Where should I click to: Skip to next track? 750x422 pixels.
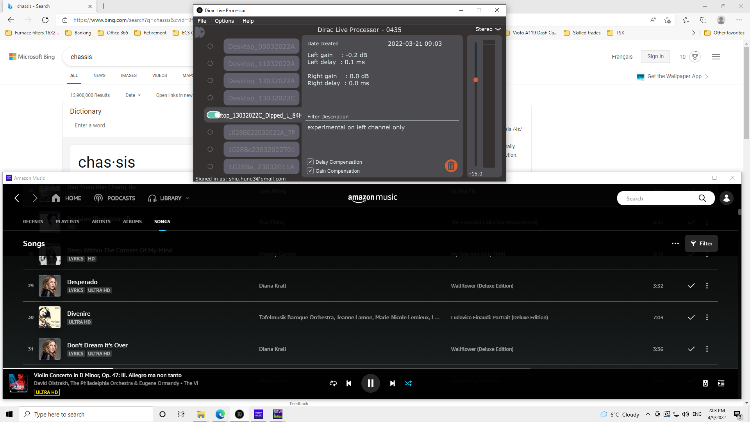pyautogui.click(x=392, y=383)
